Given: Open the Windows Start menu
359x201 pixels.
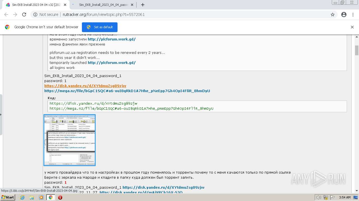Looking at the screenshot, I should [x=8, y=197].
